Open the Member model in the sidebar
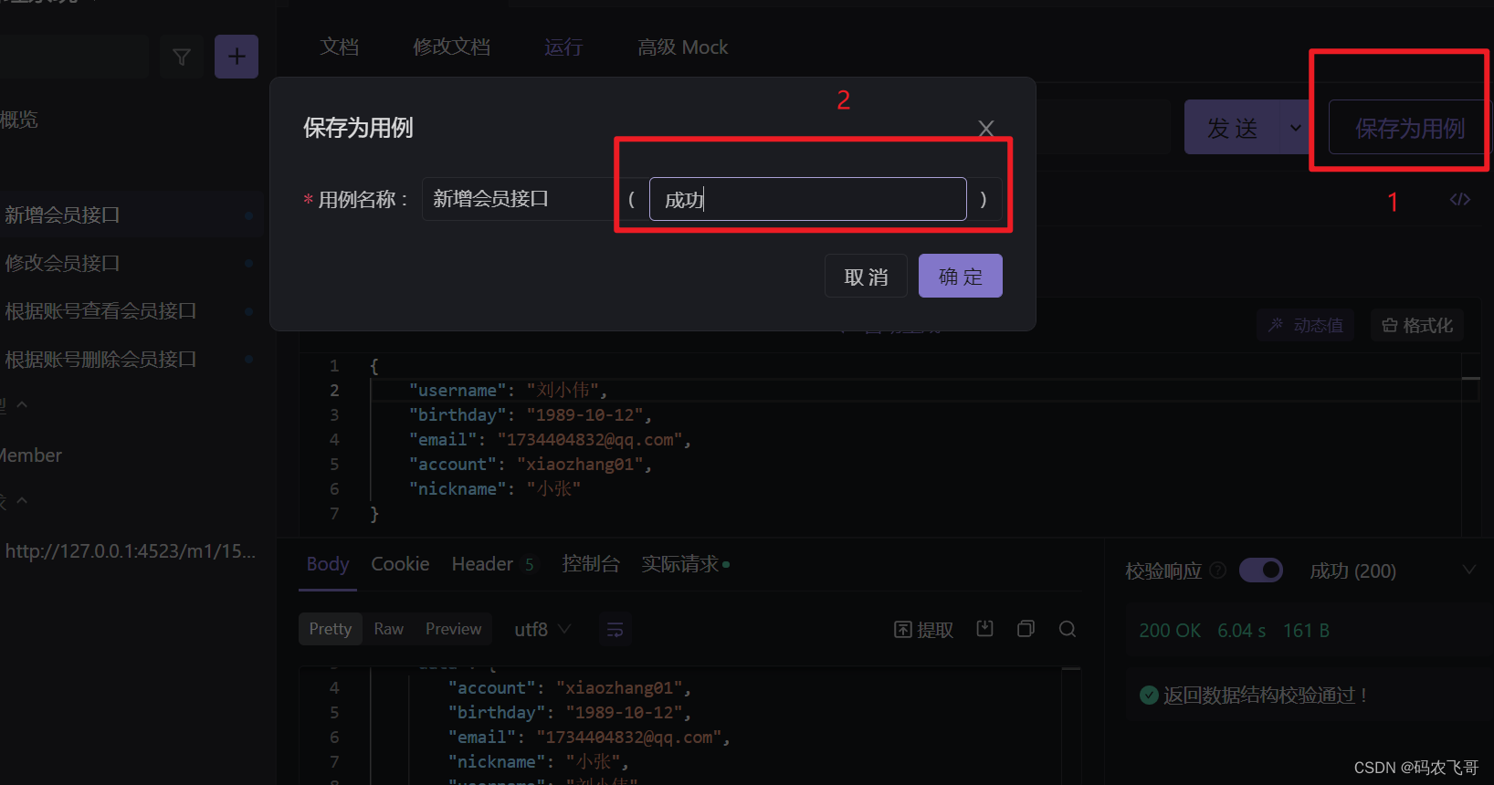This screenshot has height=785, width=1494. pos(31,455)
